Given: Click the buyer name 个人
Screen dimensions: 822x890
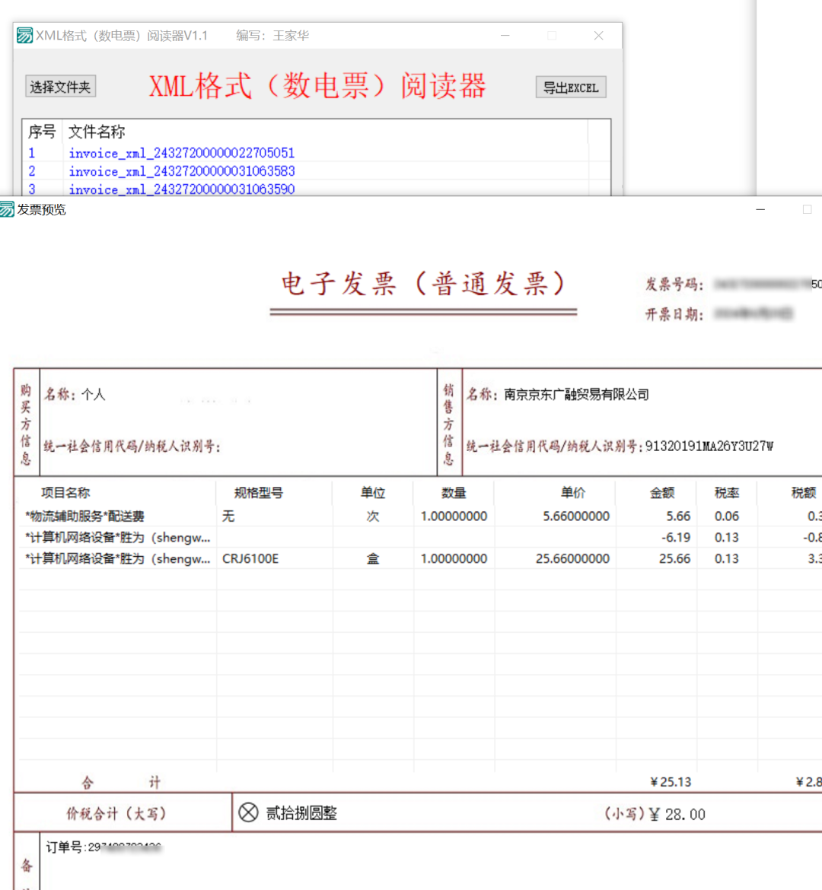Looking at the screenshot, I should tap(93, 395).
